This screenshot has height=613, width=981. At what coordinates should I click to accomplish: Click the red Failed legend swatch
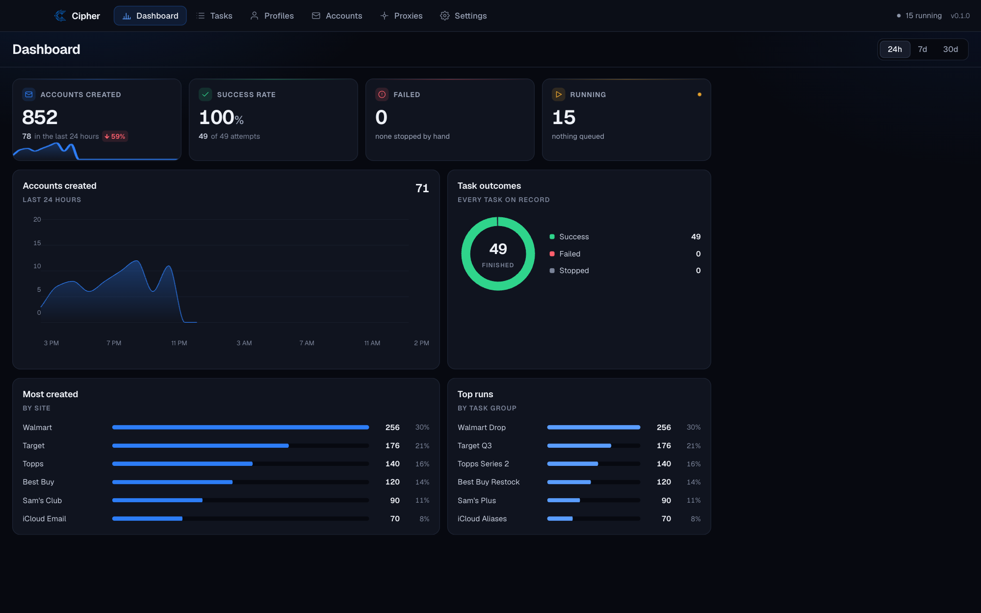[552, 254]
